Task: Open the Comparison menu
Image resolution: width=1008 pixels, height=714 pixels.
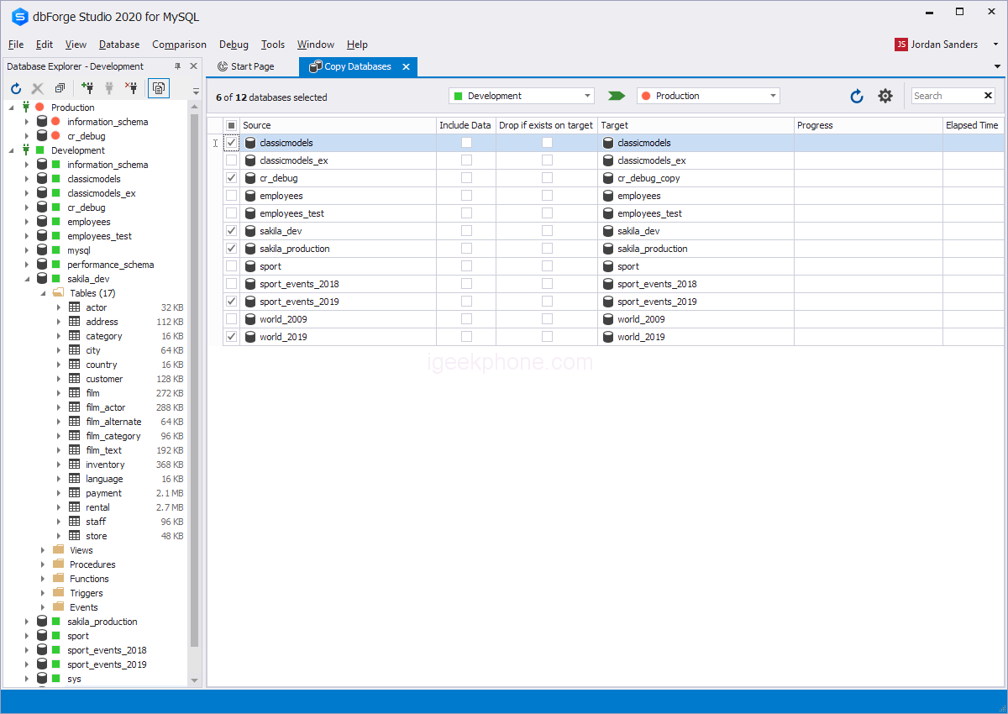Action: point(179,45)
